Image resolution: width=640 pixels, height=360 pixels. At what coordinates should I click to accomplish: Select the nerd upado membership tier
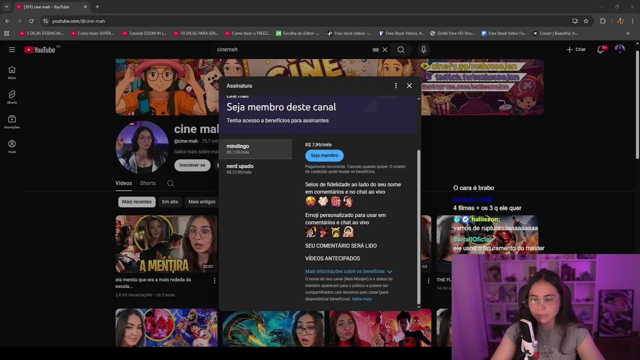255,169
